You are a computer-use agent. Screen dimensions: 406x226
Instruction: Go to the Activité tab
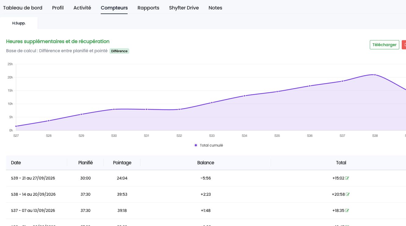point(82,8)
